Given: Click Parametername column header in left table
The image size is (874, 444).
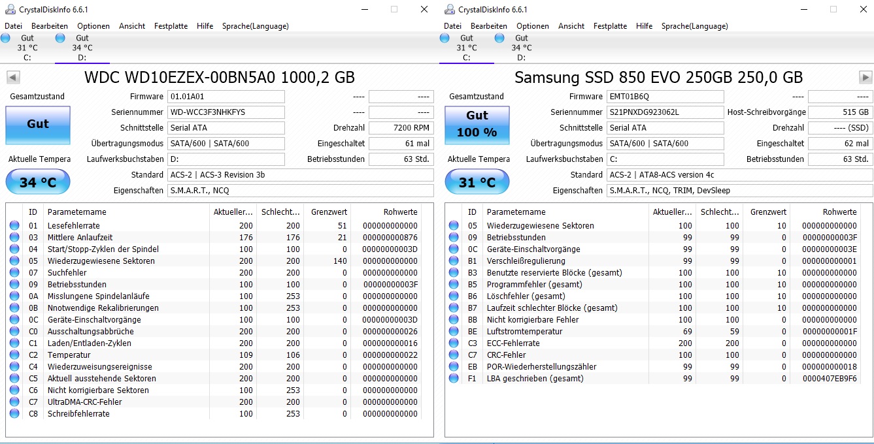Looking at the screenshot, I should point(126,212).
